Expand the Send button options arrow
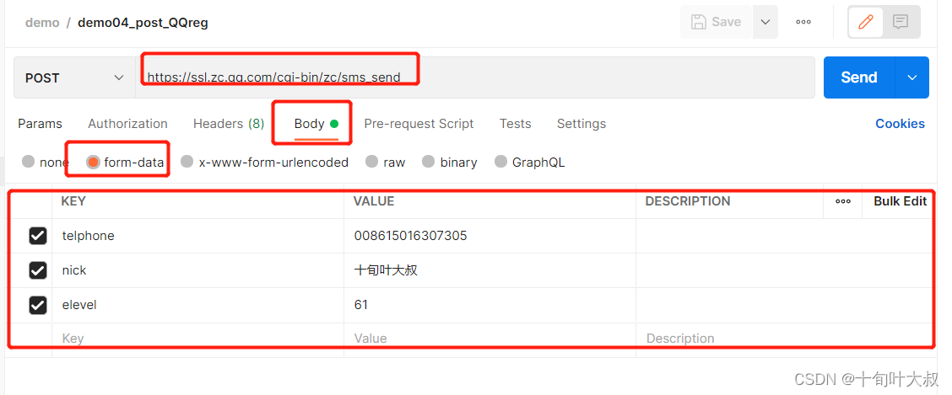 pos(912,77)
